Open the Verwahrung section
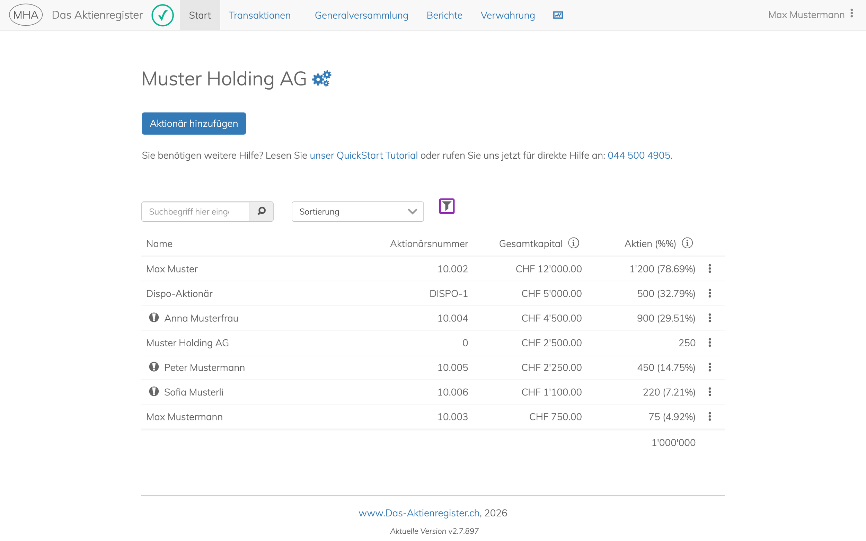Screen dimensions: 866x541 (x=507, y=15)
